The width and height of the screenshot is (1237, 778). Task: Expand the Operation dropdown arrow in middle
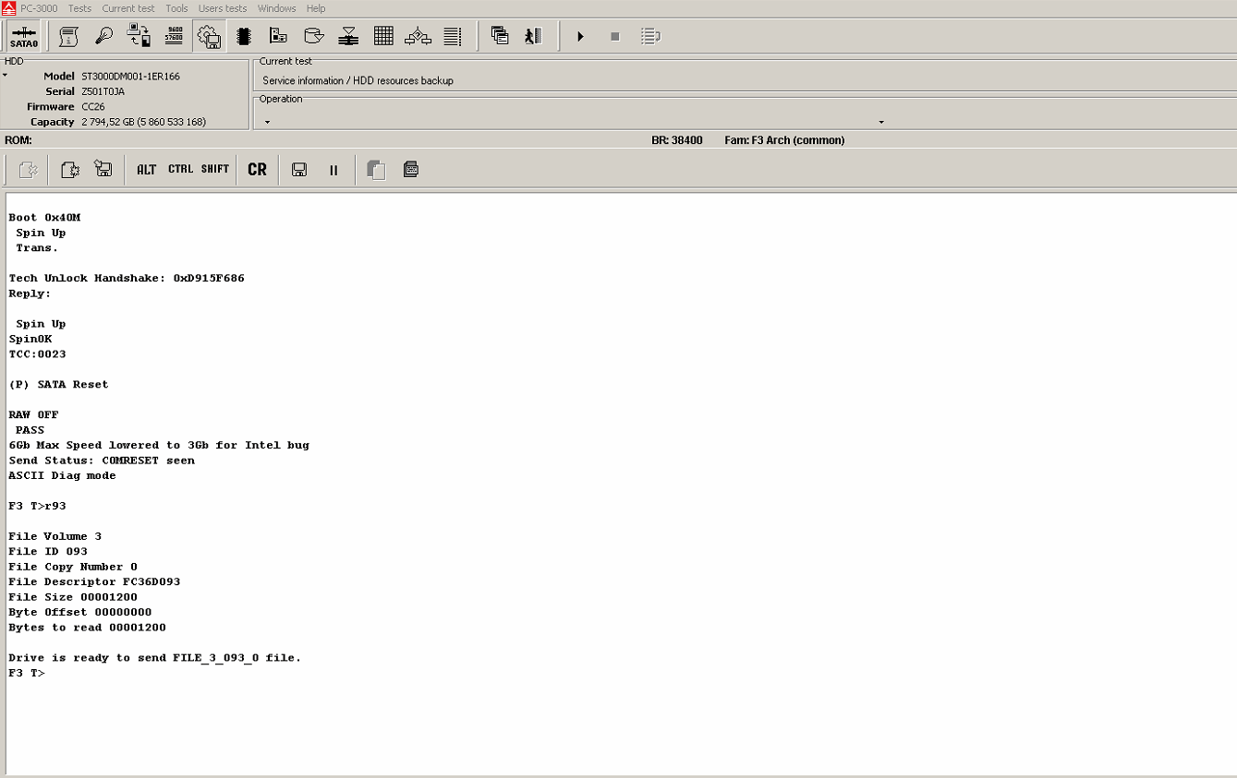(880, 122)
